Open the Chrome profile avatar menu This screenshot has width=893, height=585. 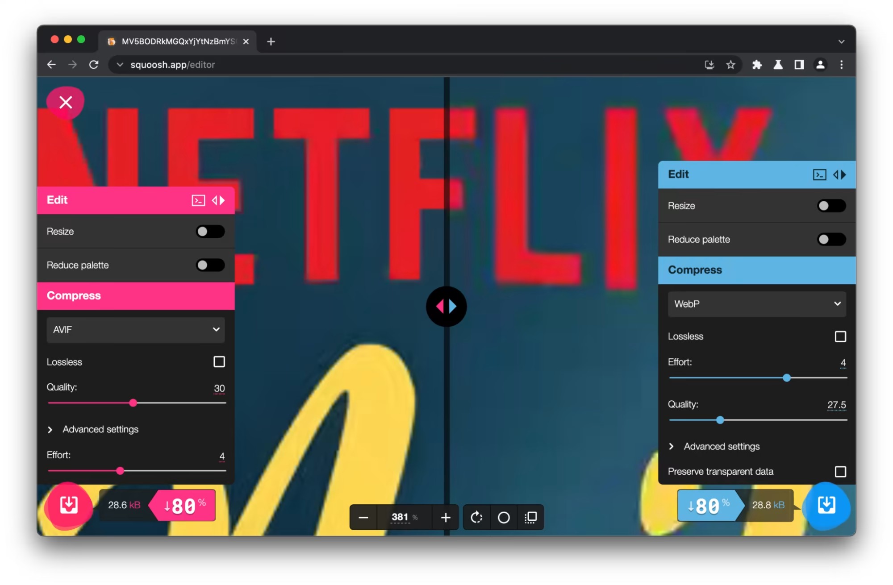pos(820,65)
